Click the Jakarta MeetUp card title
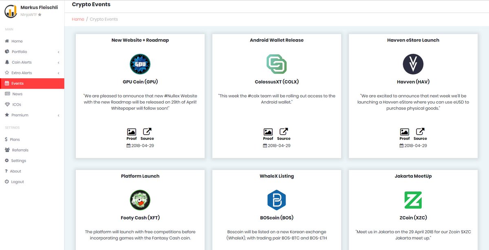Viewport: 489px width, 250px height. [413, 176]
